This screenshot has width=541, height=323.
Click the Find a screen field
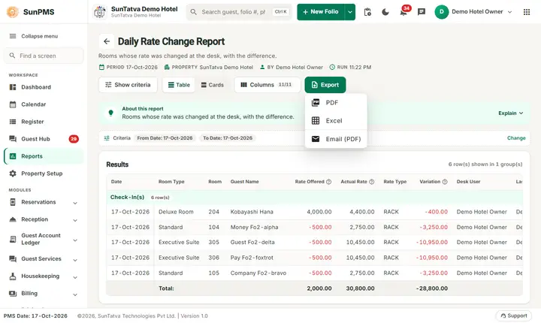(44, 56)
